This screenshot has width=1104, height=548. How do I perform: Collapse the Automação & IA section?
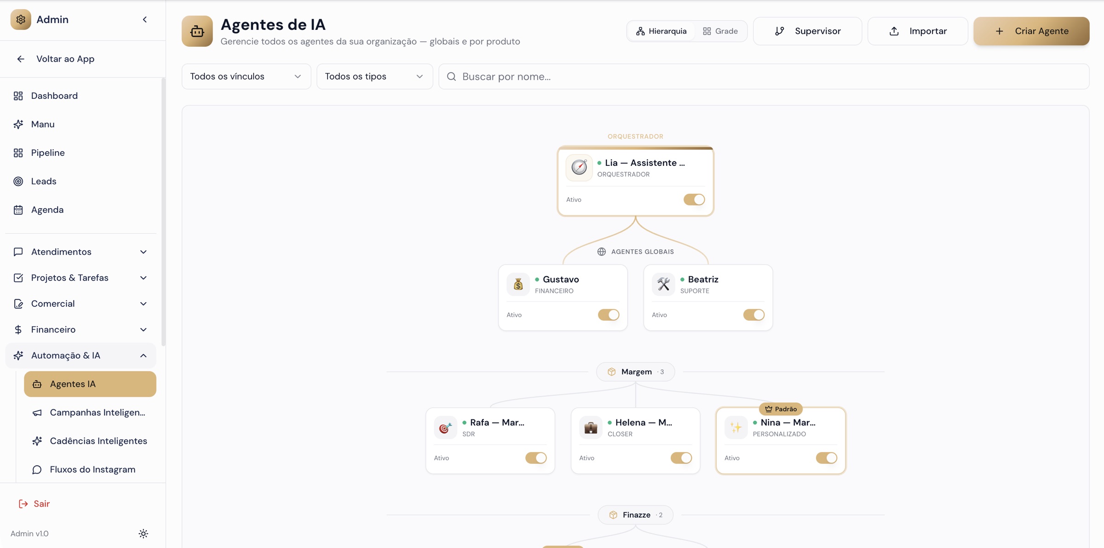click(81, 356)
